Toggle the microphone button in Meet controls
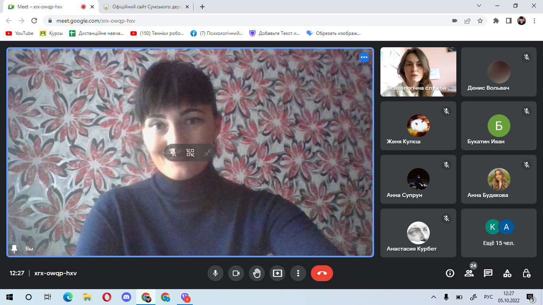Viewport: 543px width, 305px height. coord(215,273)
